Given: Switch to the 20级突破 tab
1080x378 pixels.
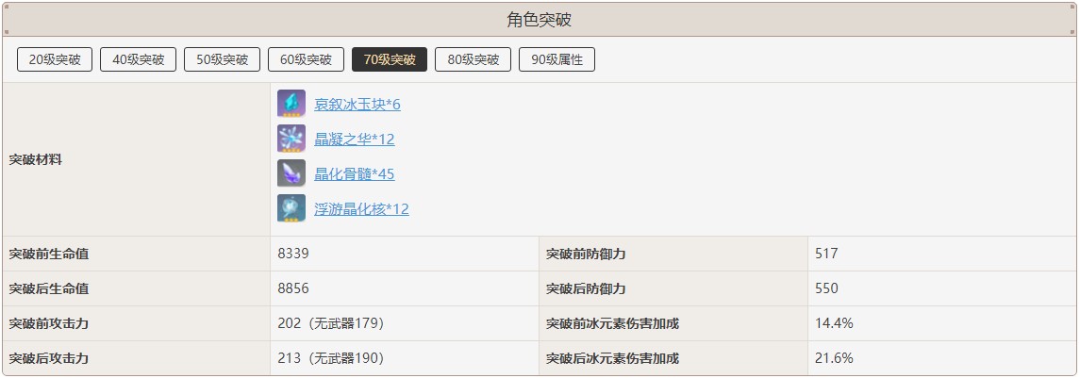Looking at the screenshot, I should pos(55,59).
